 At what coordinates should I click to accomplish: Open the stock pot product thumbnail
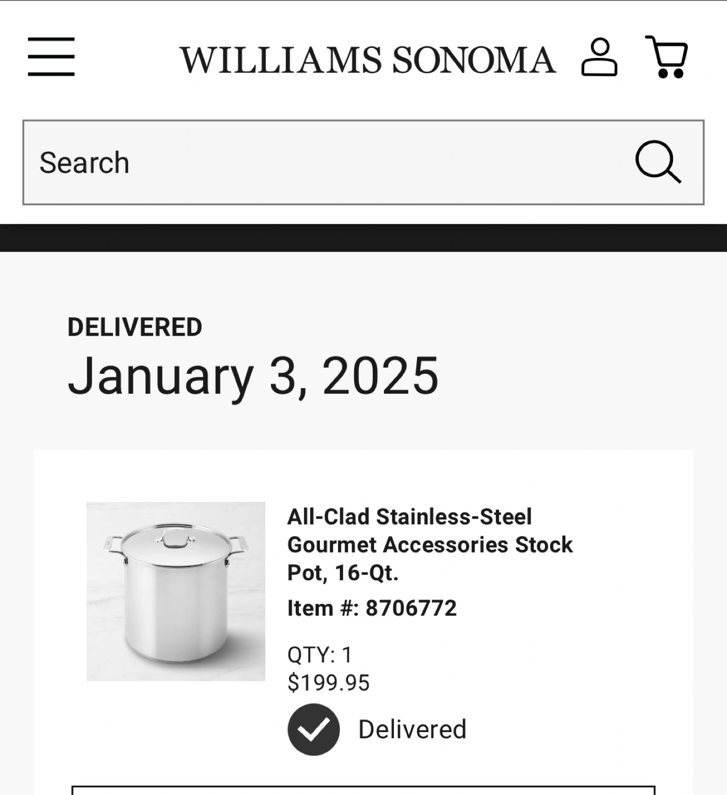(176, 591)
